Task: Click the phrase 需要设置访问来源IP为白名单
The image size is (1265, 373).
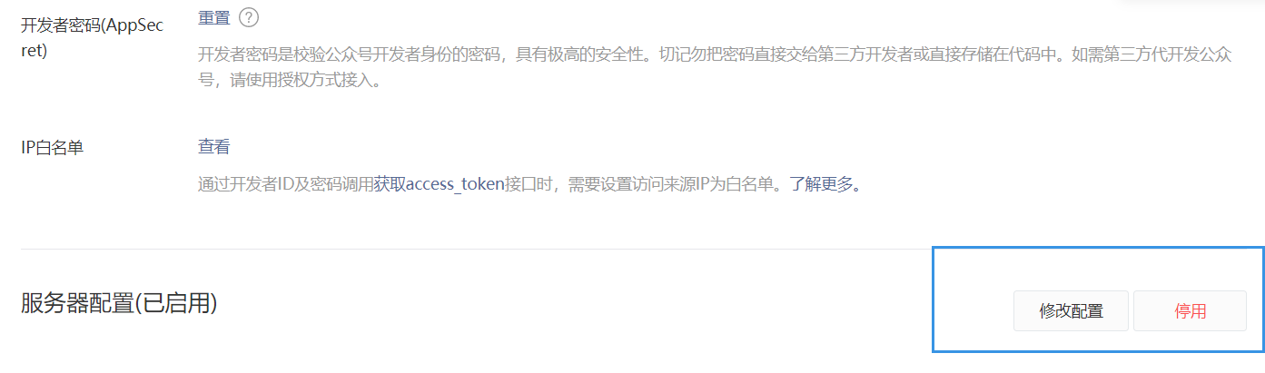Action: point(673,185)
